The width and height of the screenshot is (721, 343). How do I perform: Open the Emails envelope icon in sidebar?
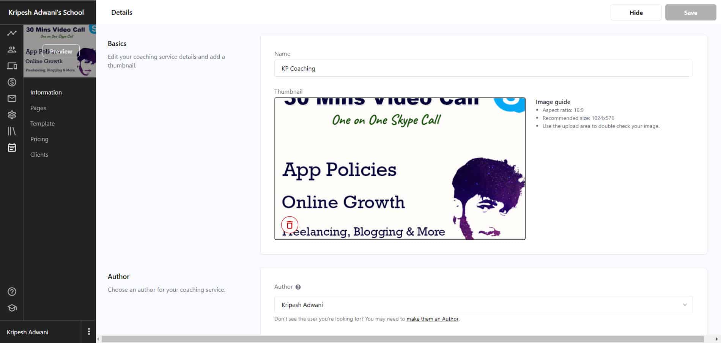coord(12,99)
